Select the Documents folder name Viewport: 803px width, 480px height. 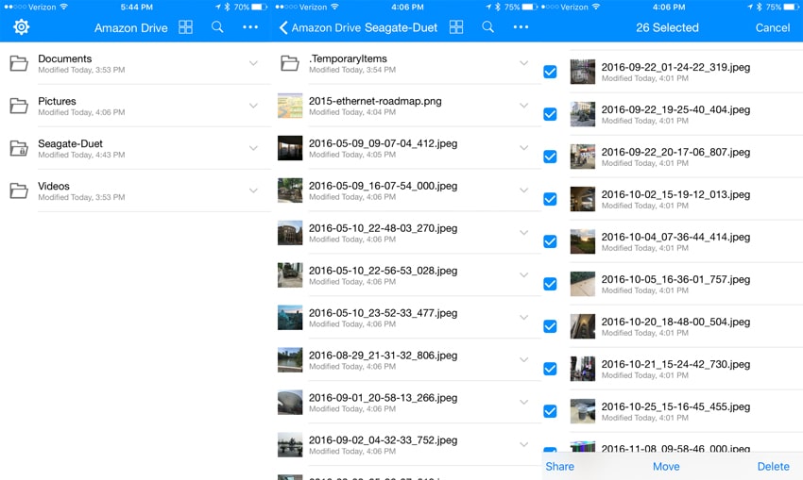64,58
